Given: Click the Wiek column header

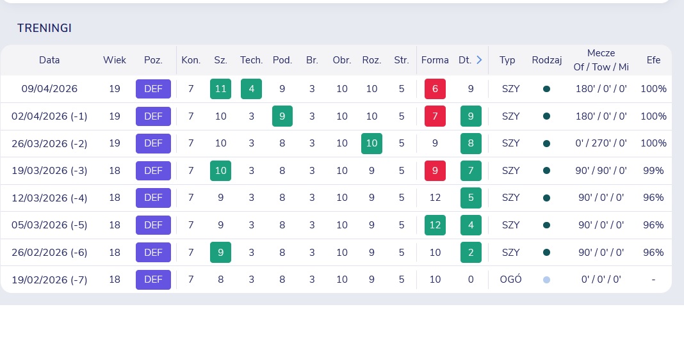Looking at the screenshot, I should [x=115, y=60].
